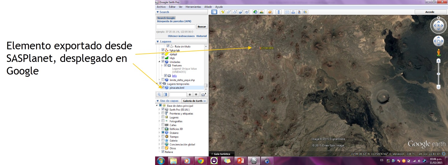Click inside the search text field
The width and height of the screenshot is (448, 165).
point(176,27)
